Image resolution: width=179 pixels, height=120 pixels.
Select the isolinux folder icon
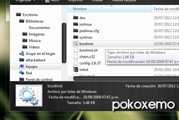(x=76, y=24)
